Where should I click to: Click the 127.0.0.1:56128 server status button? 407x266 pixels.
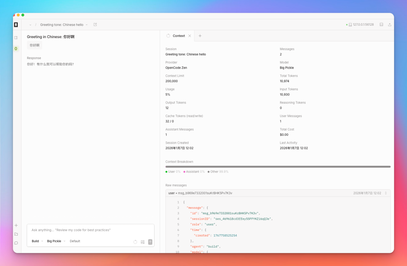coord(360,25)
